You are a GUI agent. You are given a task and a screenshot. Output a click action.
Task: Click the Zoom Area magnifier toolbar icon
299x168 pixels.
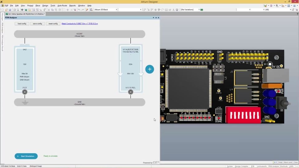(34, 10)
